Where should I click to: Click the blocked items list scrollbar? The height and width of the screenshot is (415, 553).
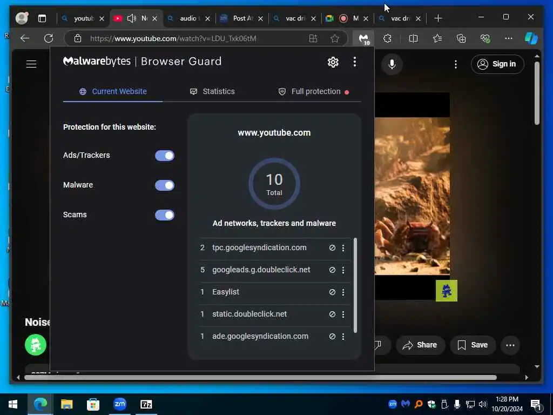355,285
